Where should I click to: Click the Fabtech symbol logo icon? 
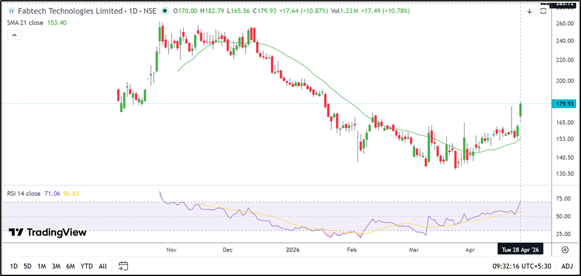point(10,11)
